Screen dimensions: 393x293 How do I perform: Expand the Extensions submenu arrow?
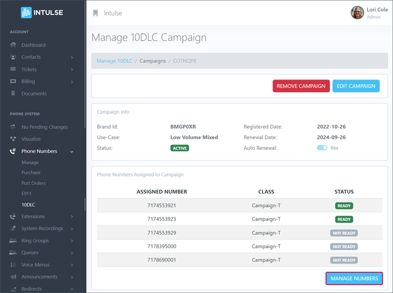(72, 217)
